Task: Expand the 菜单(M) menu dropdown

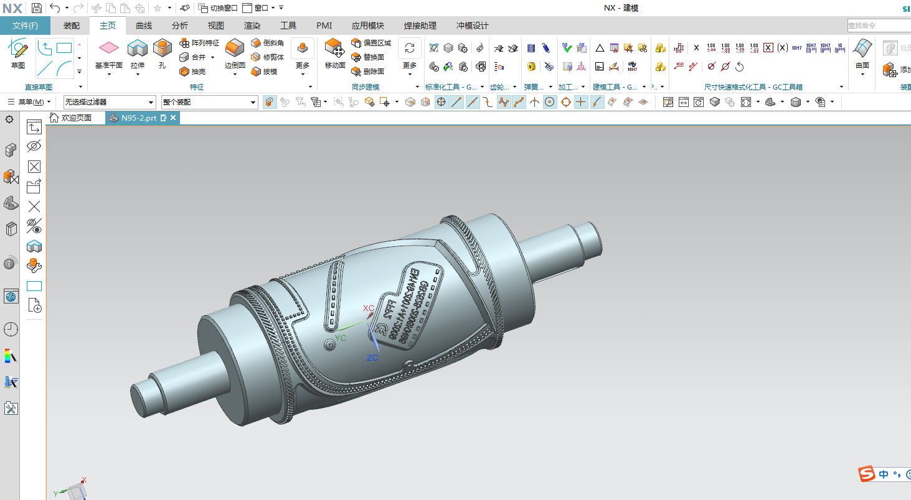Action: click(x=29, y=102)
